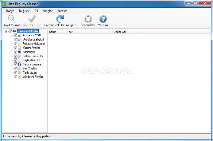Select Sistem Sürücüleri label
This screenshot has width=213, height=141.
click(33, 56)
